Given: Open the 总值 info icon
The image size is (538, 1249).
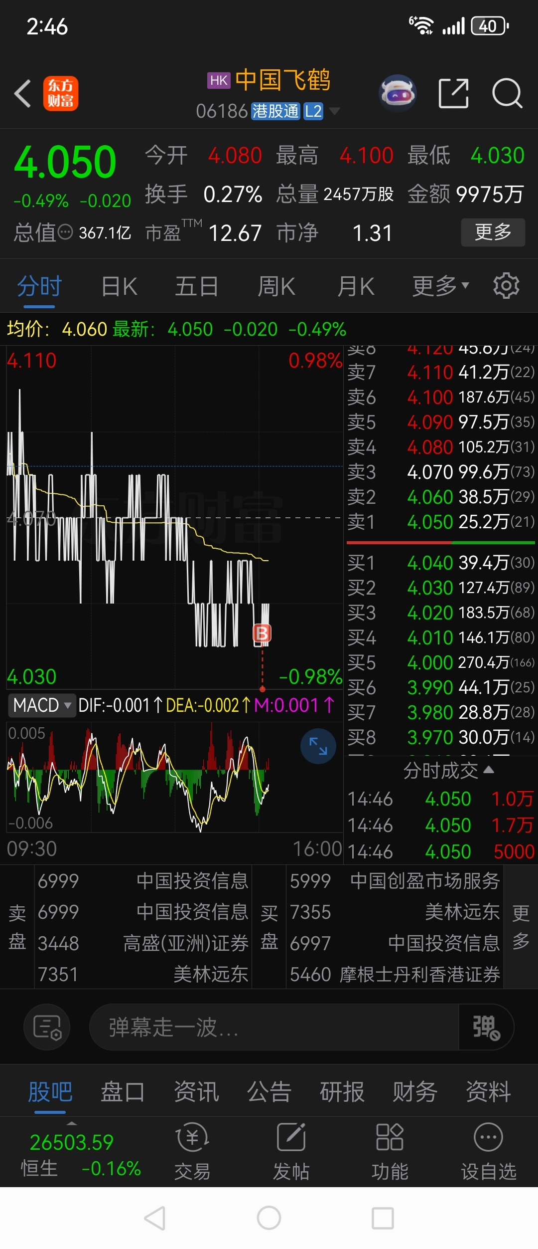Looking at the screenshot, I should click(x=65, y=232).
